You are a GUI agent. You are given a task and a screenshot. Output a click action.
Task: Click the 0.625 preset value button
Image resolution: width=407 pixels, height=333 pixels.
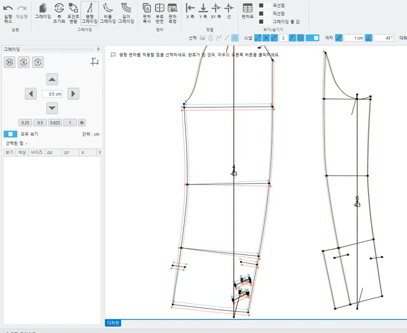(x=55, y=122)
